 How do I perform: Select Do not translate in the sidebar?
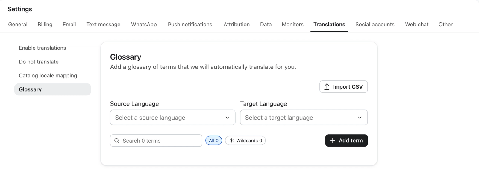(x=39, y=62)
